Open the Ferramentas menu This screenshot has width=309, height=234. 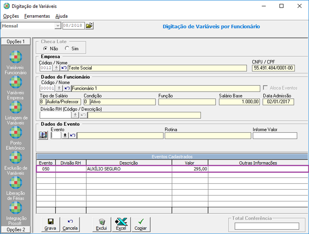click(37, 16)
